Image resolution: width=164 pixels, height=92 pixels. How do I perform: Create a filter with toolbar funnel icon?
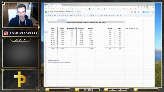click(116, 16)
